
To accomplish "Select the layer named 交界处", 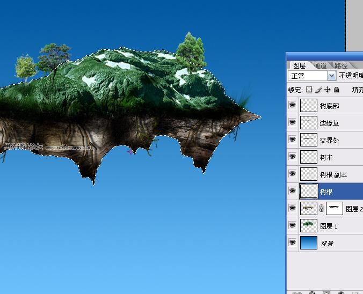I will coord(329,140).
